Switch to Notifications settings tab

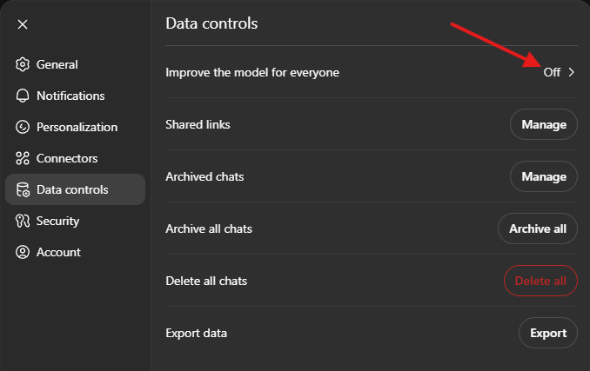click(70, 96)
